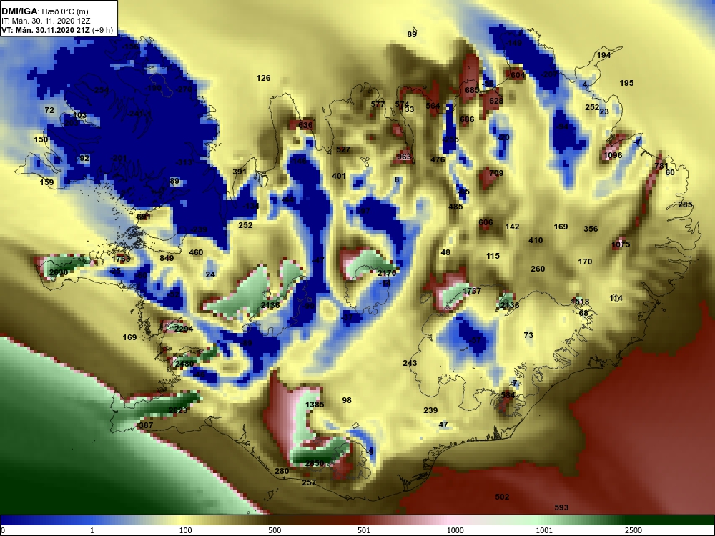Click the map value 159
The width and height of the screenshot is (715, 536).
pos(46,182)
